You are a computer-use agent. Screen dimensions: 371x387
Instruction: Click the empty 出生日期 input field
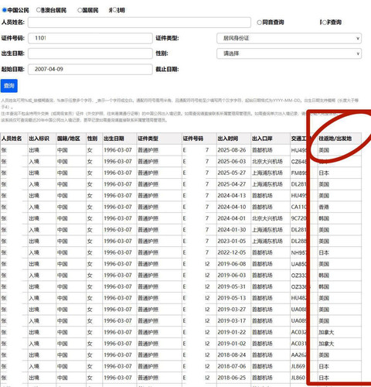point(90,53)
